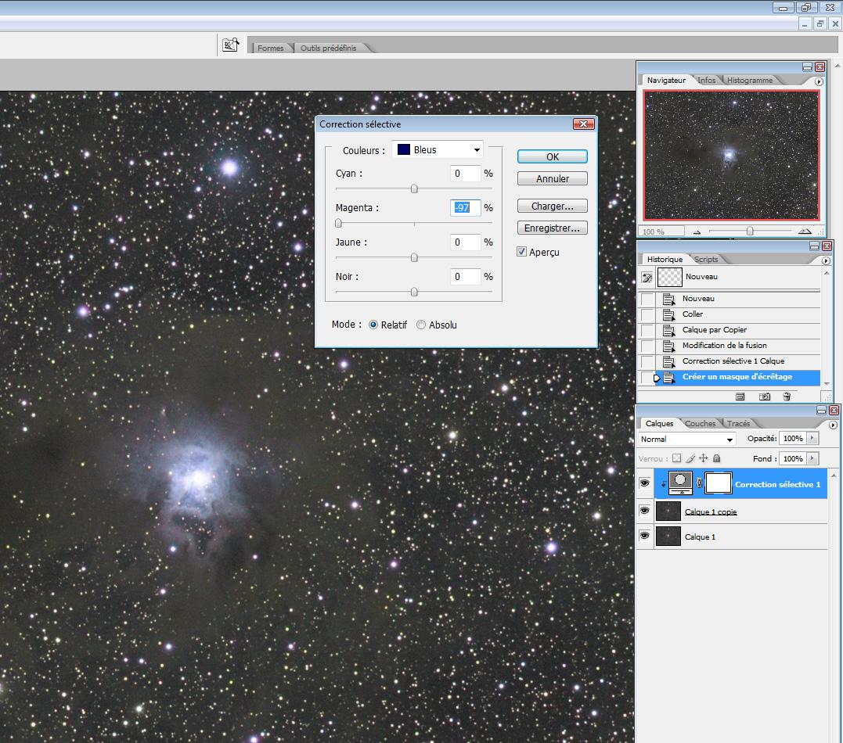The height and width of the screenshot is (743, 843).
Task: Create new snapshot with camera icon
Action: [764, 397]
